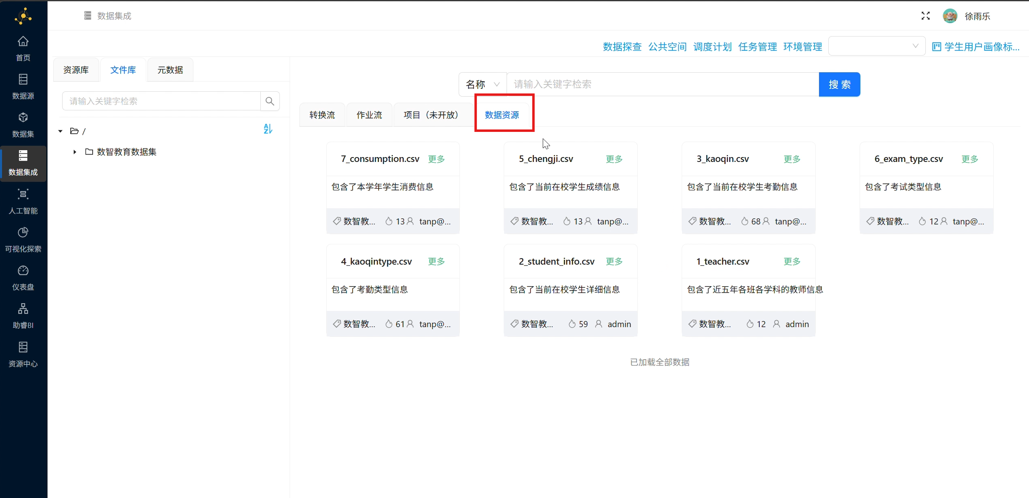Click the tag icon on 6_exam_type.csv card
The image size is (1029, 498).
pyautogui.click(x=870, y=221)
